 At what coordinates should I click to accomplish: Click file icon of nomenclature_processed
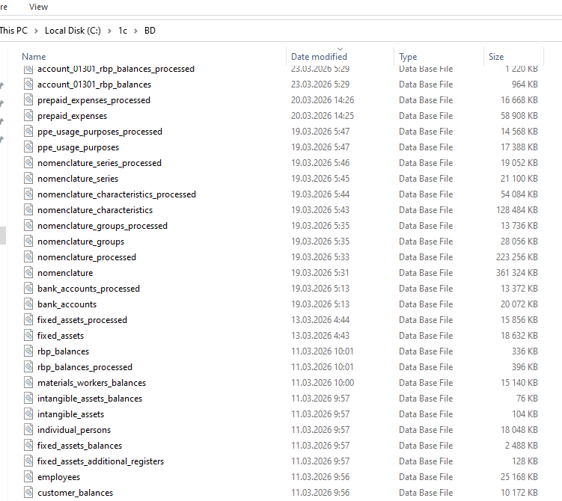(x=28, y=257)
